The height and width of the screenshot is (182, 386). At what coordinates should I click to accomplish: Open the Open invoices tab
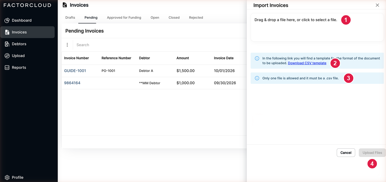[x=155, y=18]
